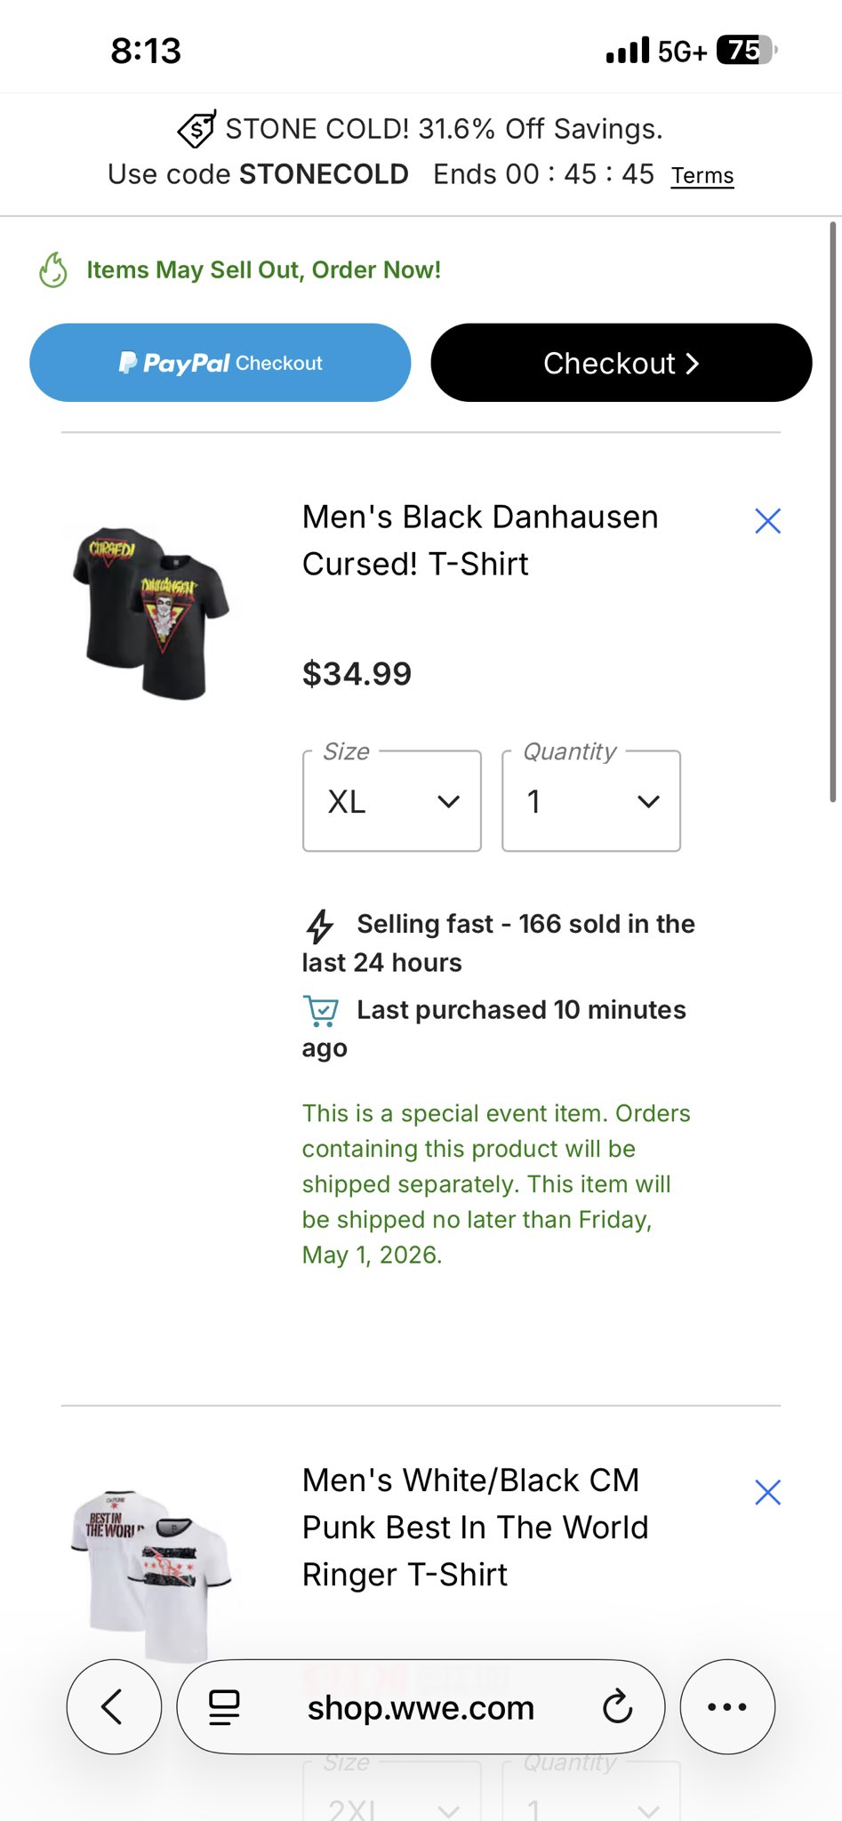Open the Danhausen shirt quantity dropdown
Screen dimensions: 842x1821
[591, 801]
